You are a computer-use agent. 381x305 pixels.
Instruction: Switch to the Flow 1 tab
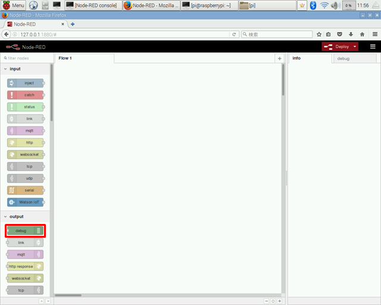pyautogui.click(x=85, y=58)
